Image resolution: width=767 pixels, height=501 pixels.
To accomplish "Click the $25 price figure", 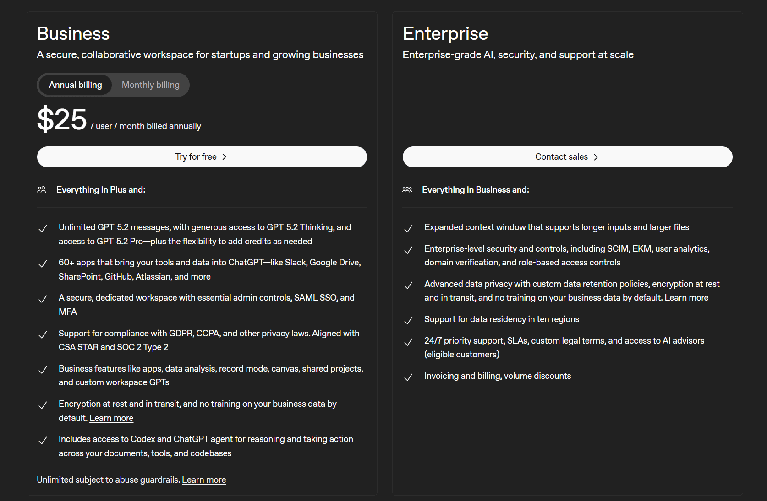I will (62, 120).
